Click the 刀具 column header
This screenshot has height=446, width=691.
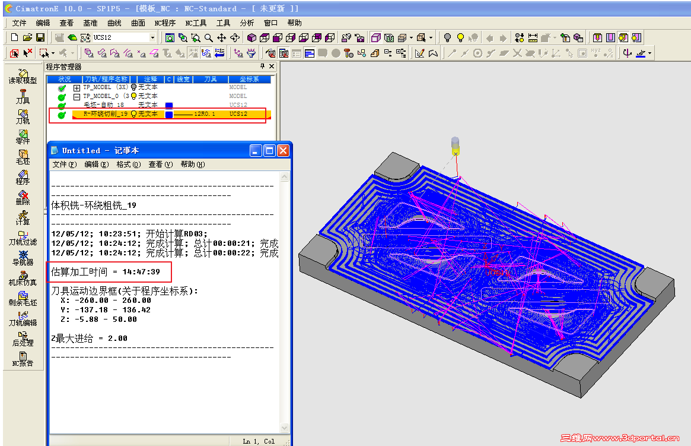tap(211, 80)
